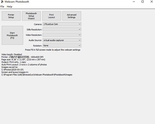The height and width of the screenshot is (124, 155).
Task: Open the Print Layout editor
Action: (52, 16)
